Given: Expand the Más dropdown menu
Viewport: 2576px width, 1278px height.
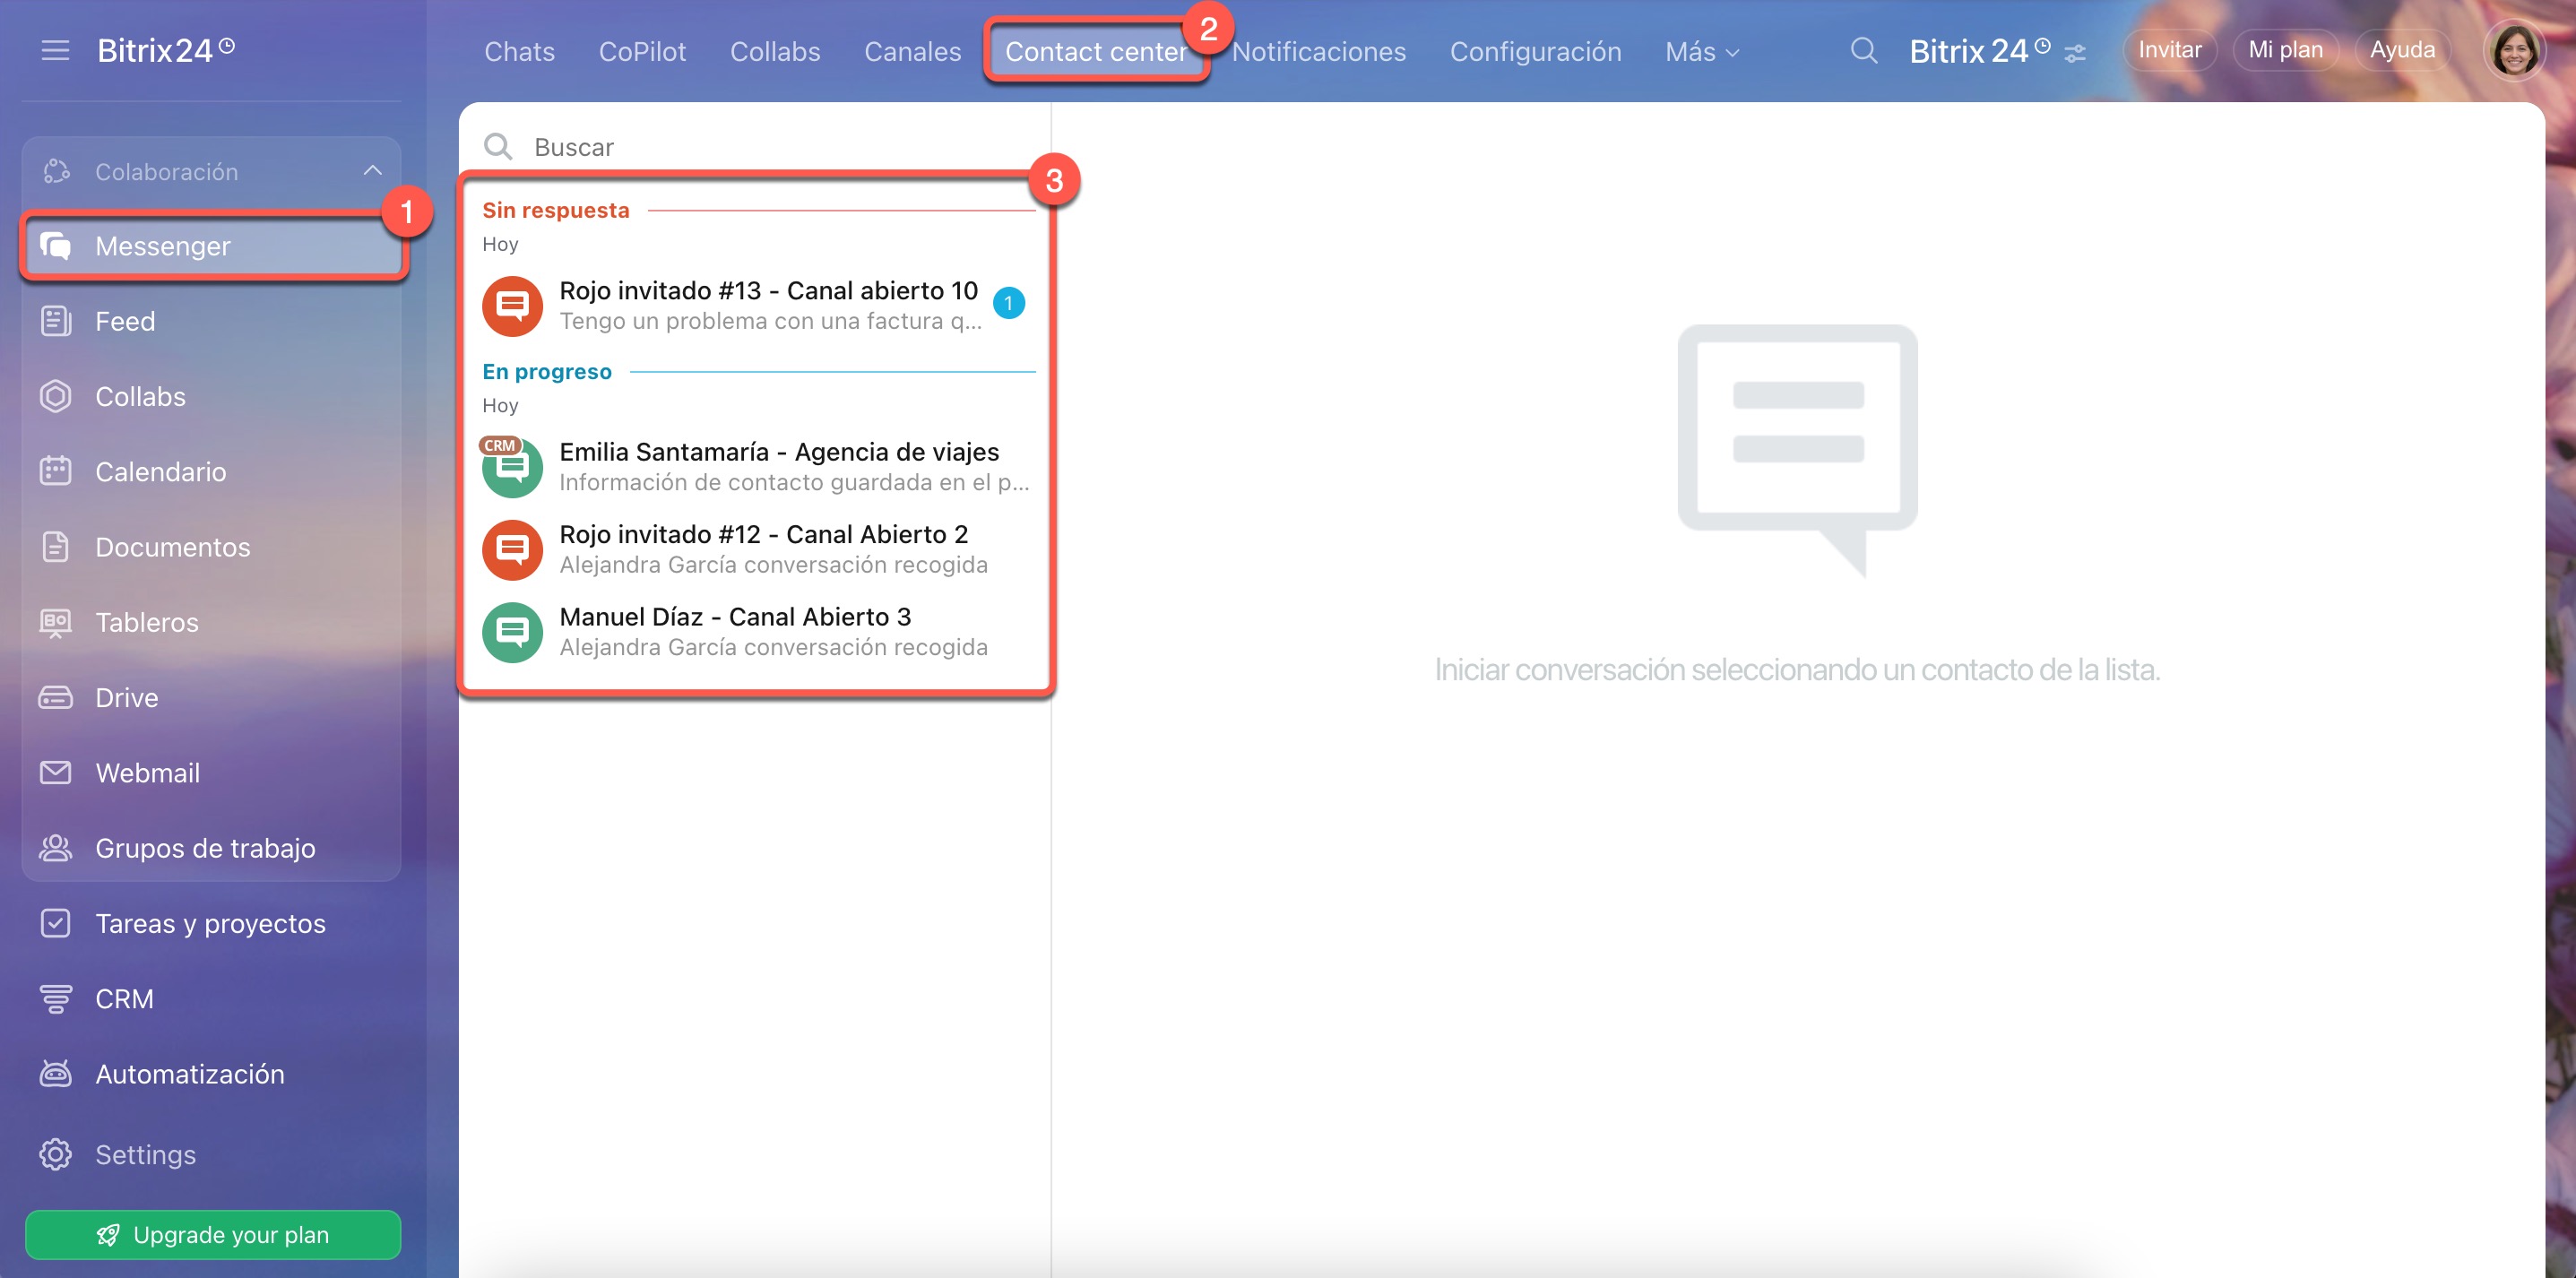Looking at the screenshot, I should [1702, 51].
